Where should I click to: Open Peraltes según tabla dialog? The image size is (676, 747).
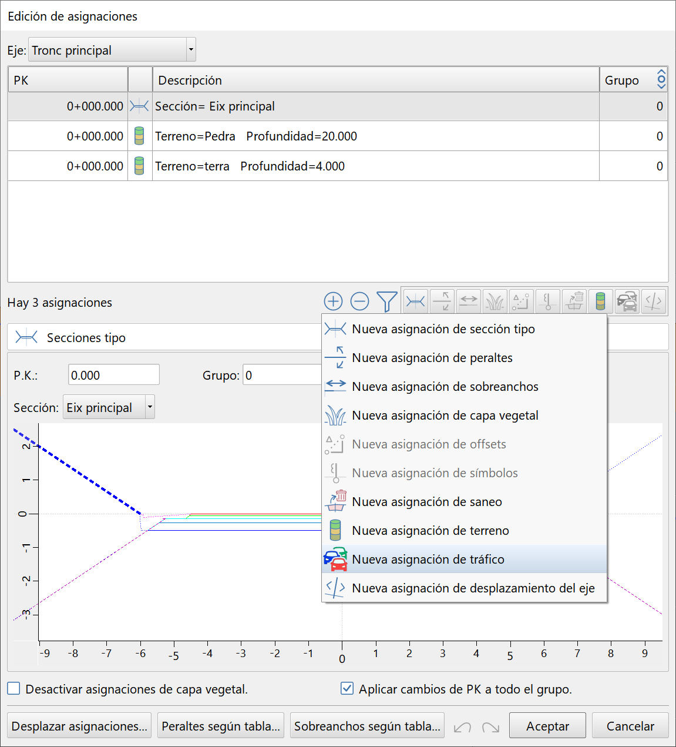point(221,726)
